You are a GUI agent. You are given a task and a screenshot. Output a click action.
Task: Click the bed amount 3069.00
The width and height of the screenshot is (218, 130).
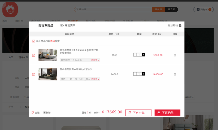click(158, 55)
